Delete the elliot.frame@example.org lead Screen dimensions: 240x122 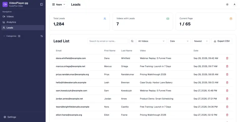(227, 115)
